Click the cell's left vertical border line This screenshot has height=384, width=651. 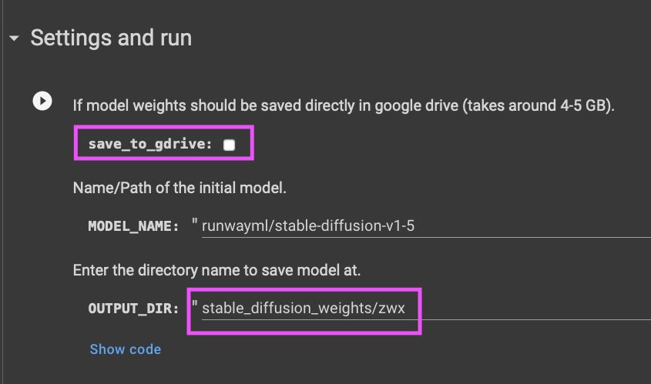[x=3, y=192]
